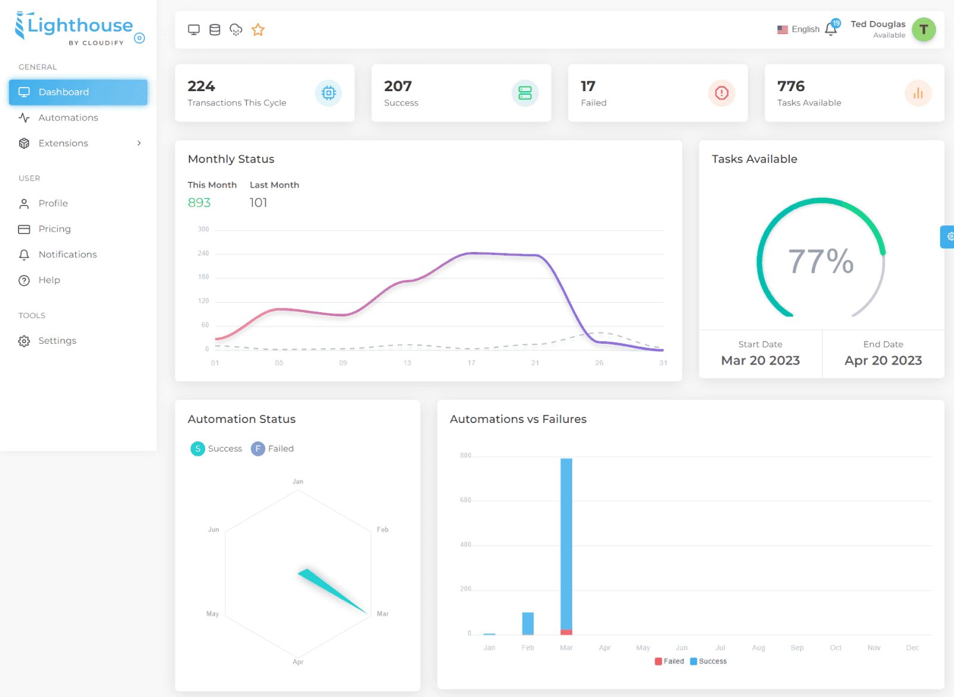Toggle Success legend in Automations vs Failures chart
Viewport: 954px width, 697px height.
708,661
